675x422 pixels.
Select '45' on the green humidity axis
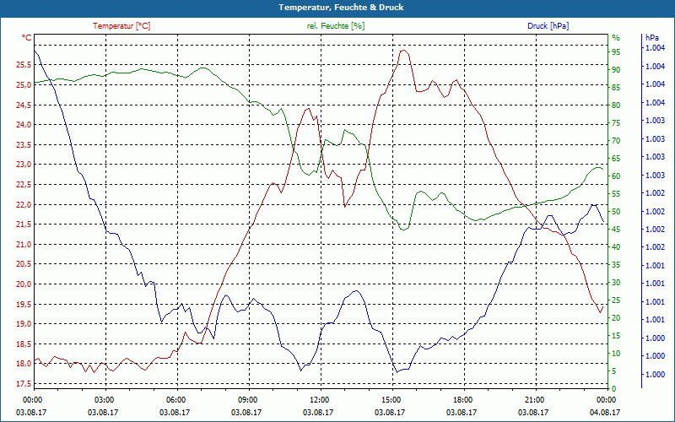616,230
